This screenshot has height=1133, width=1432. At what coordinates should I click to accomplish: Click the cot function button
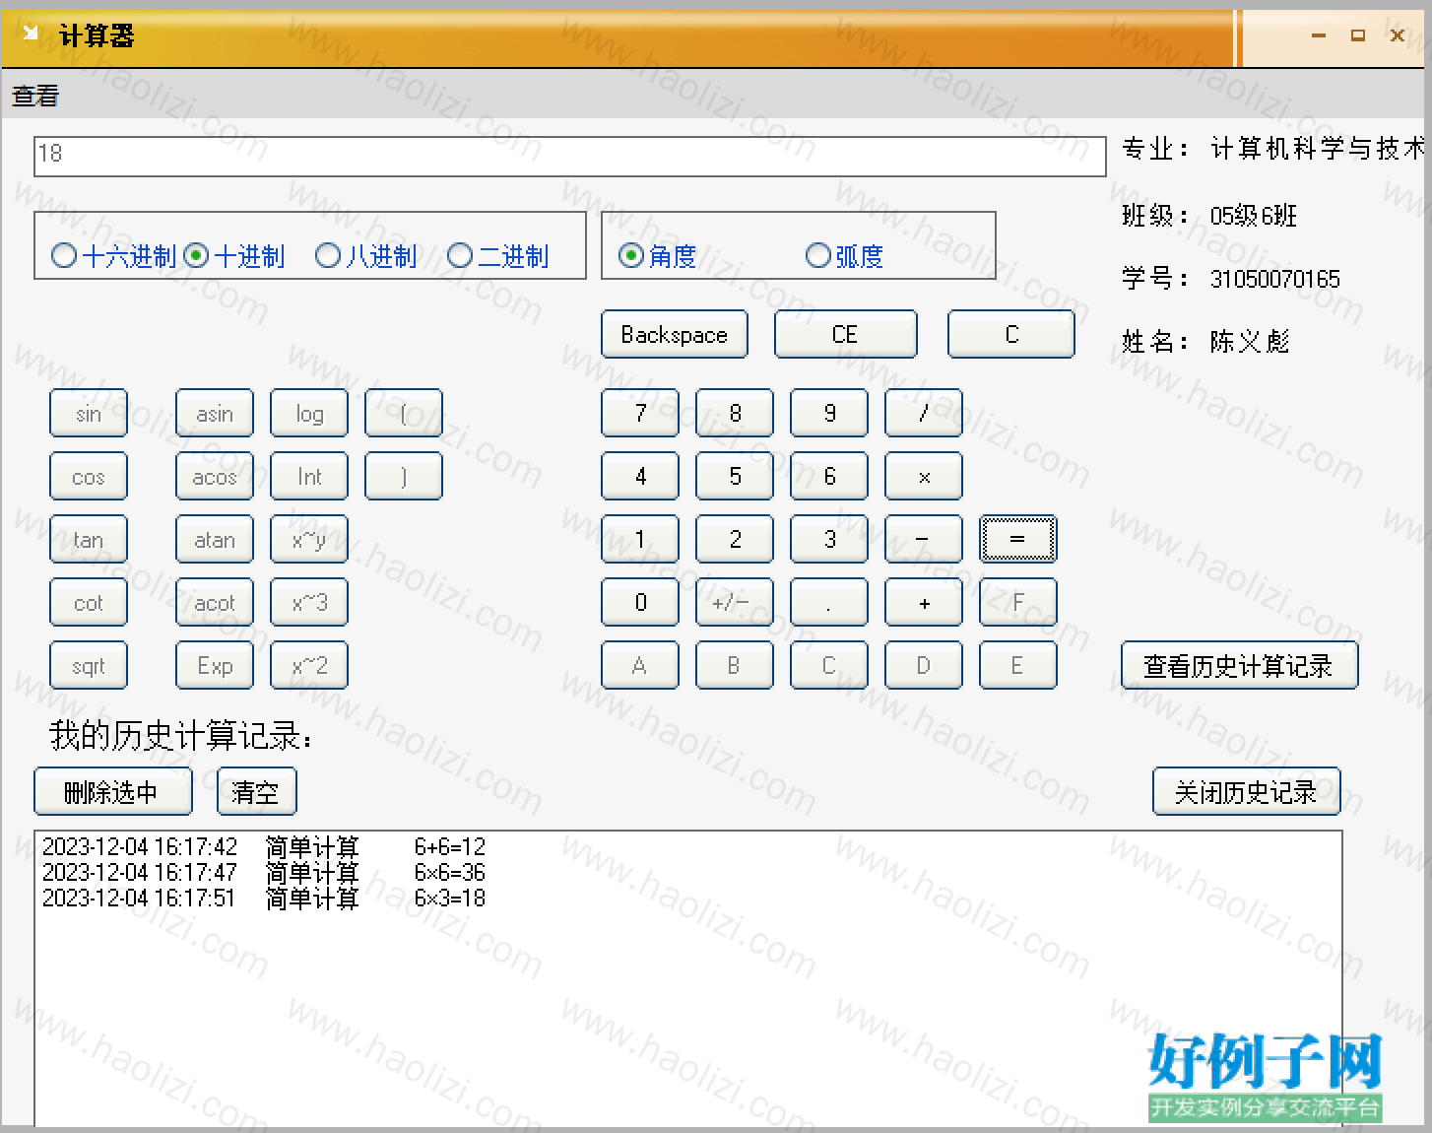(x=89, y=602)
